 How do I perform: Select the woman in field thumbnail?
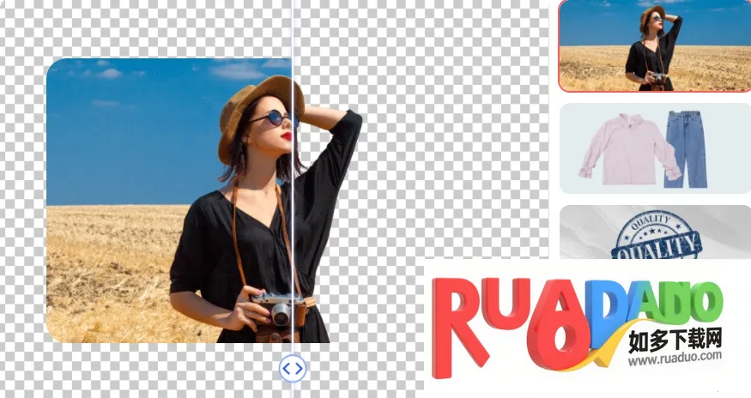pos(654,45)
